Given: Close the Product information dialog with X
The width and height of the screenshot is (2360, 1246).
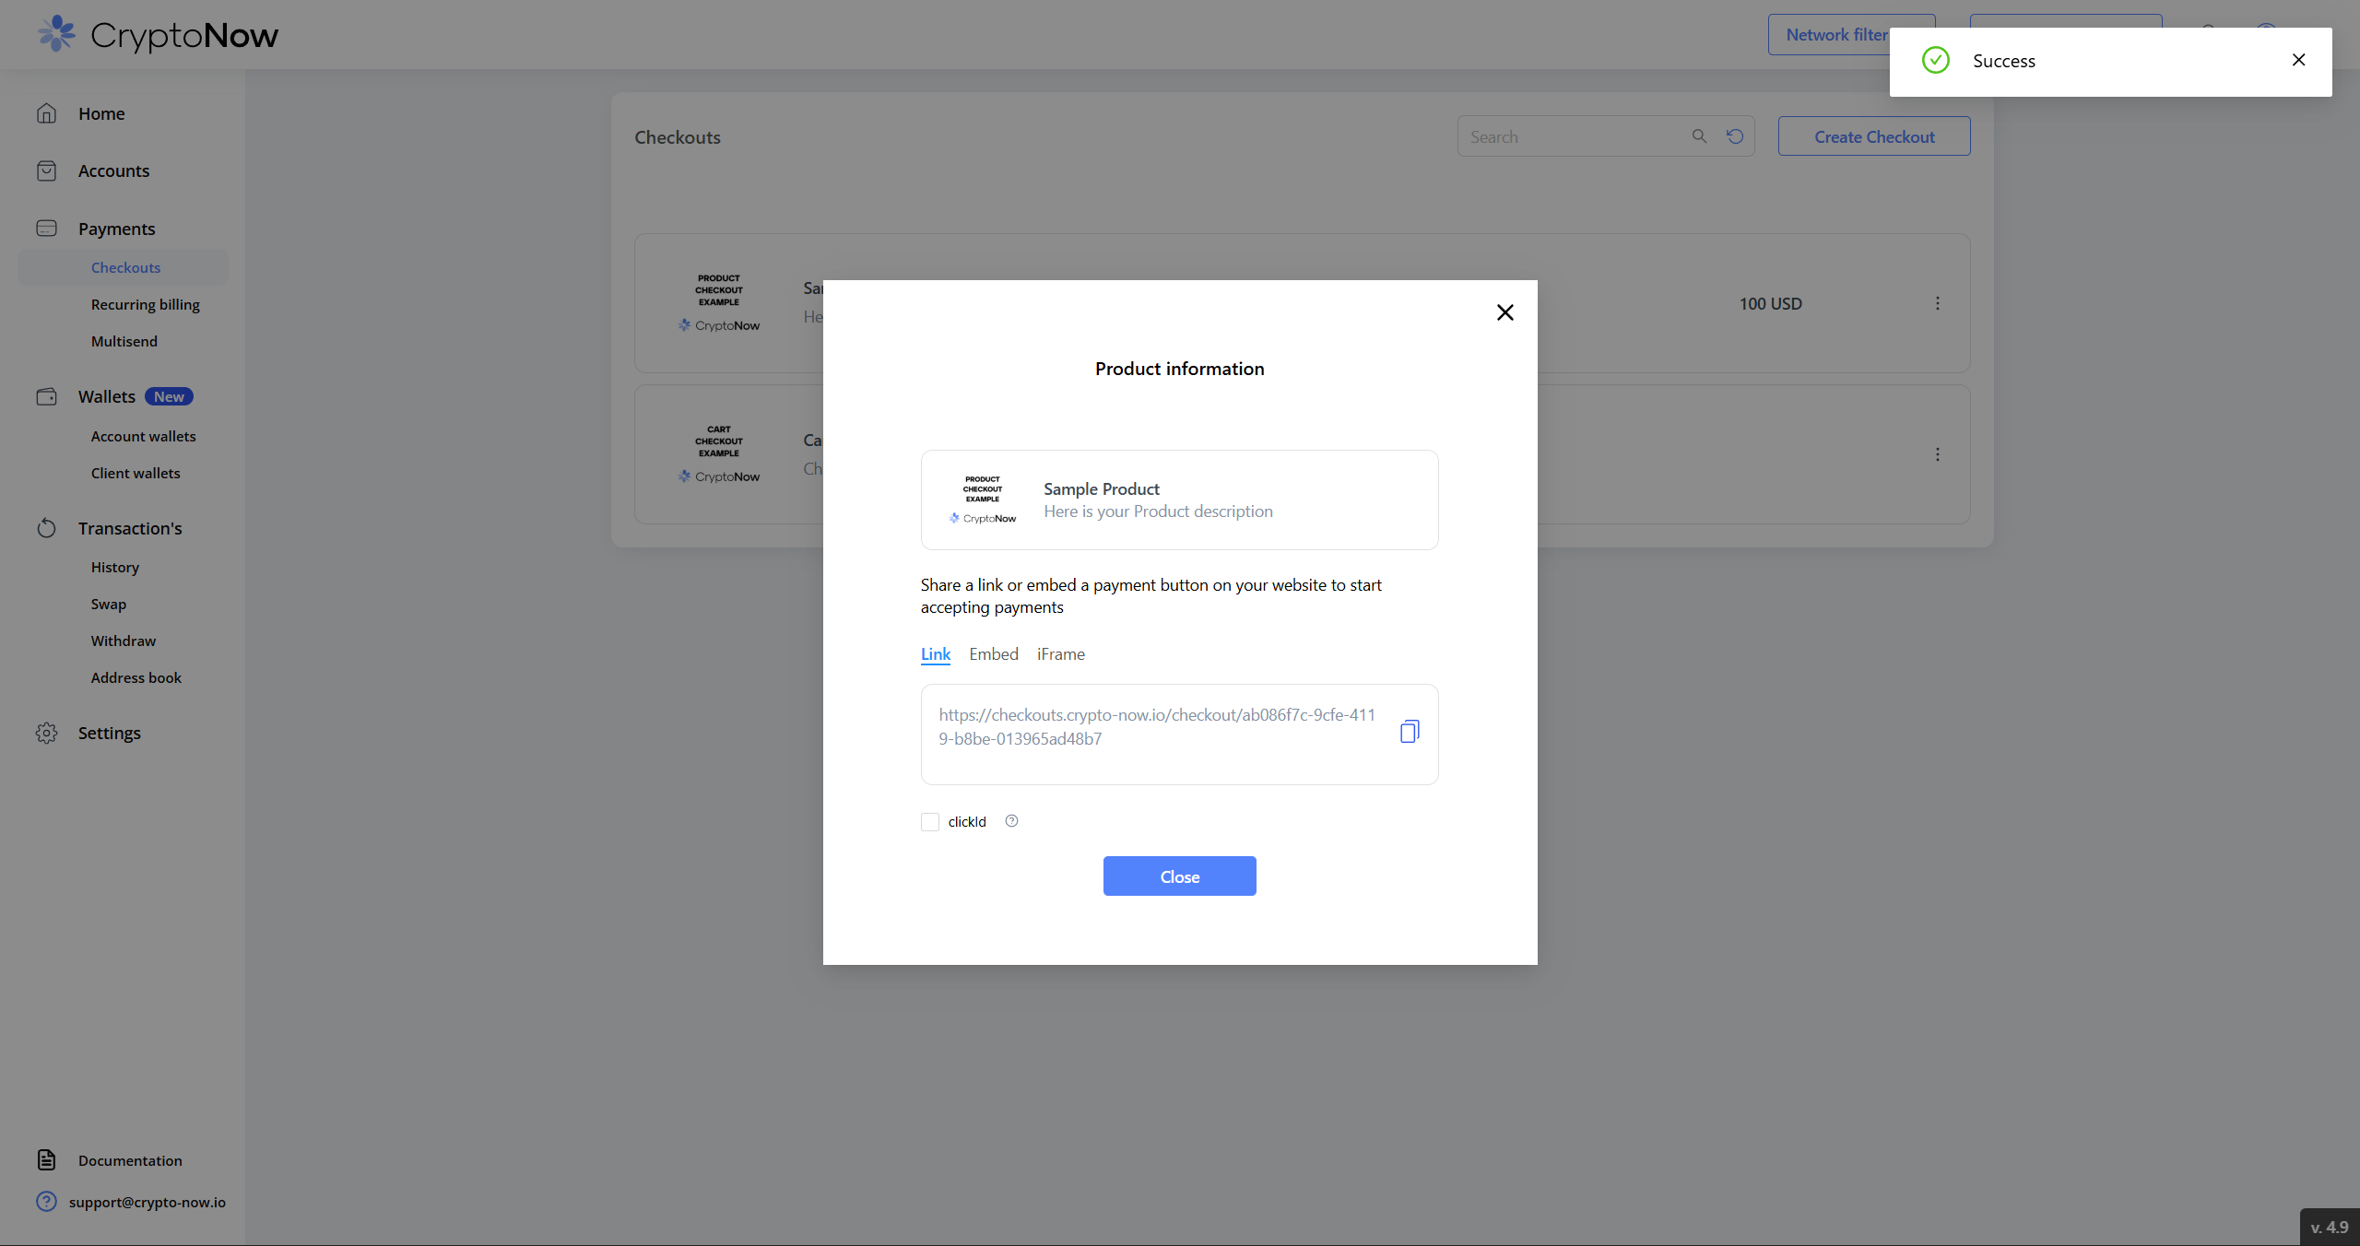Looking at the screenshot, I should click(1505, 312).
